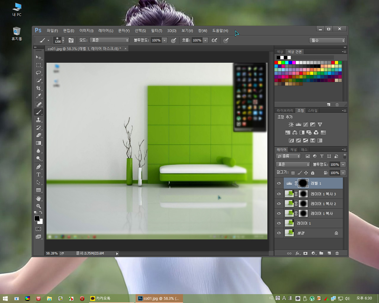Open the 보기(V) menu
The width and height of the screenshot is (379, 303).
point(187,31)
